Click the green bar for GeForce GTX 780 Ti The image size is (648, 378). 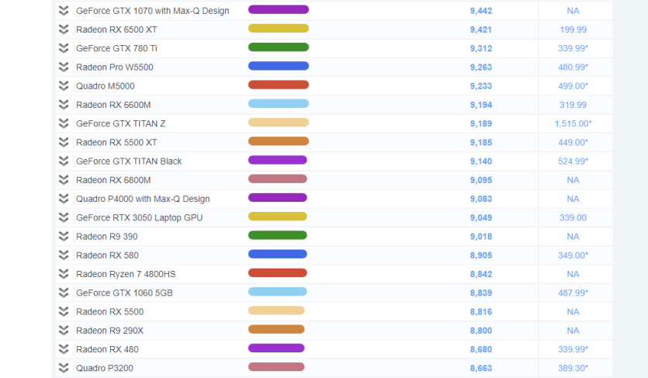(x=279, y=47)
